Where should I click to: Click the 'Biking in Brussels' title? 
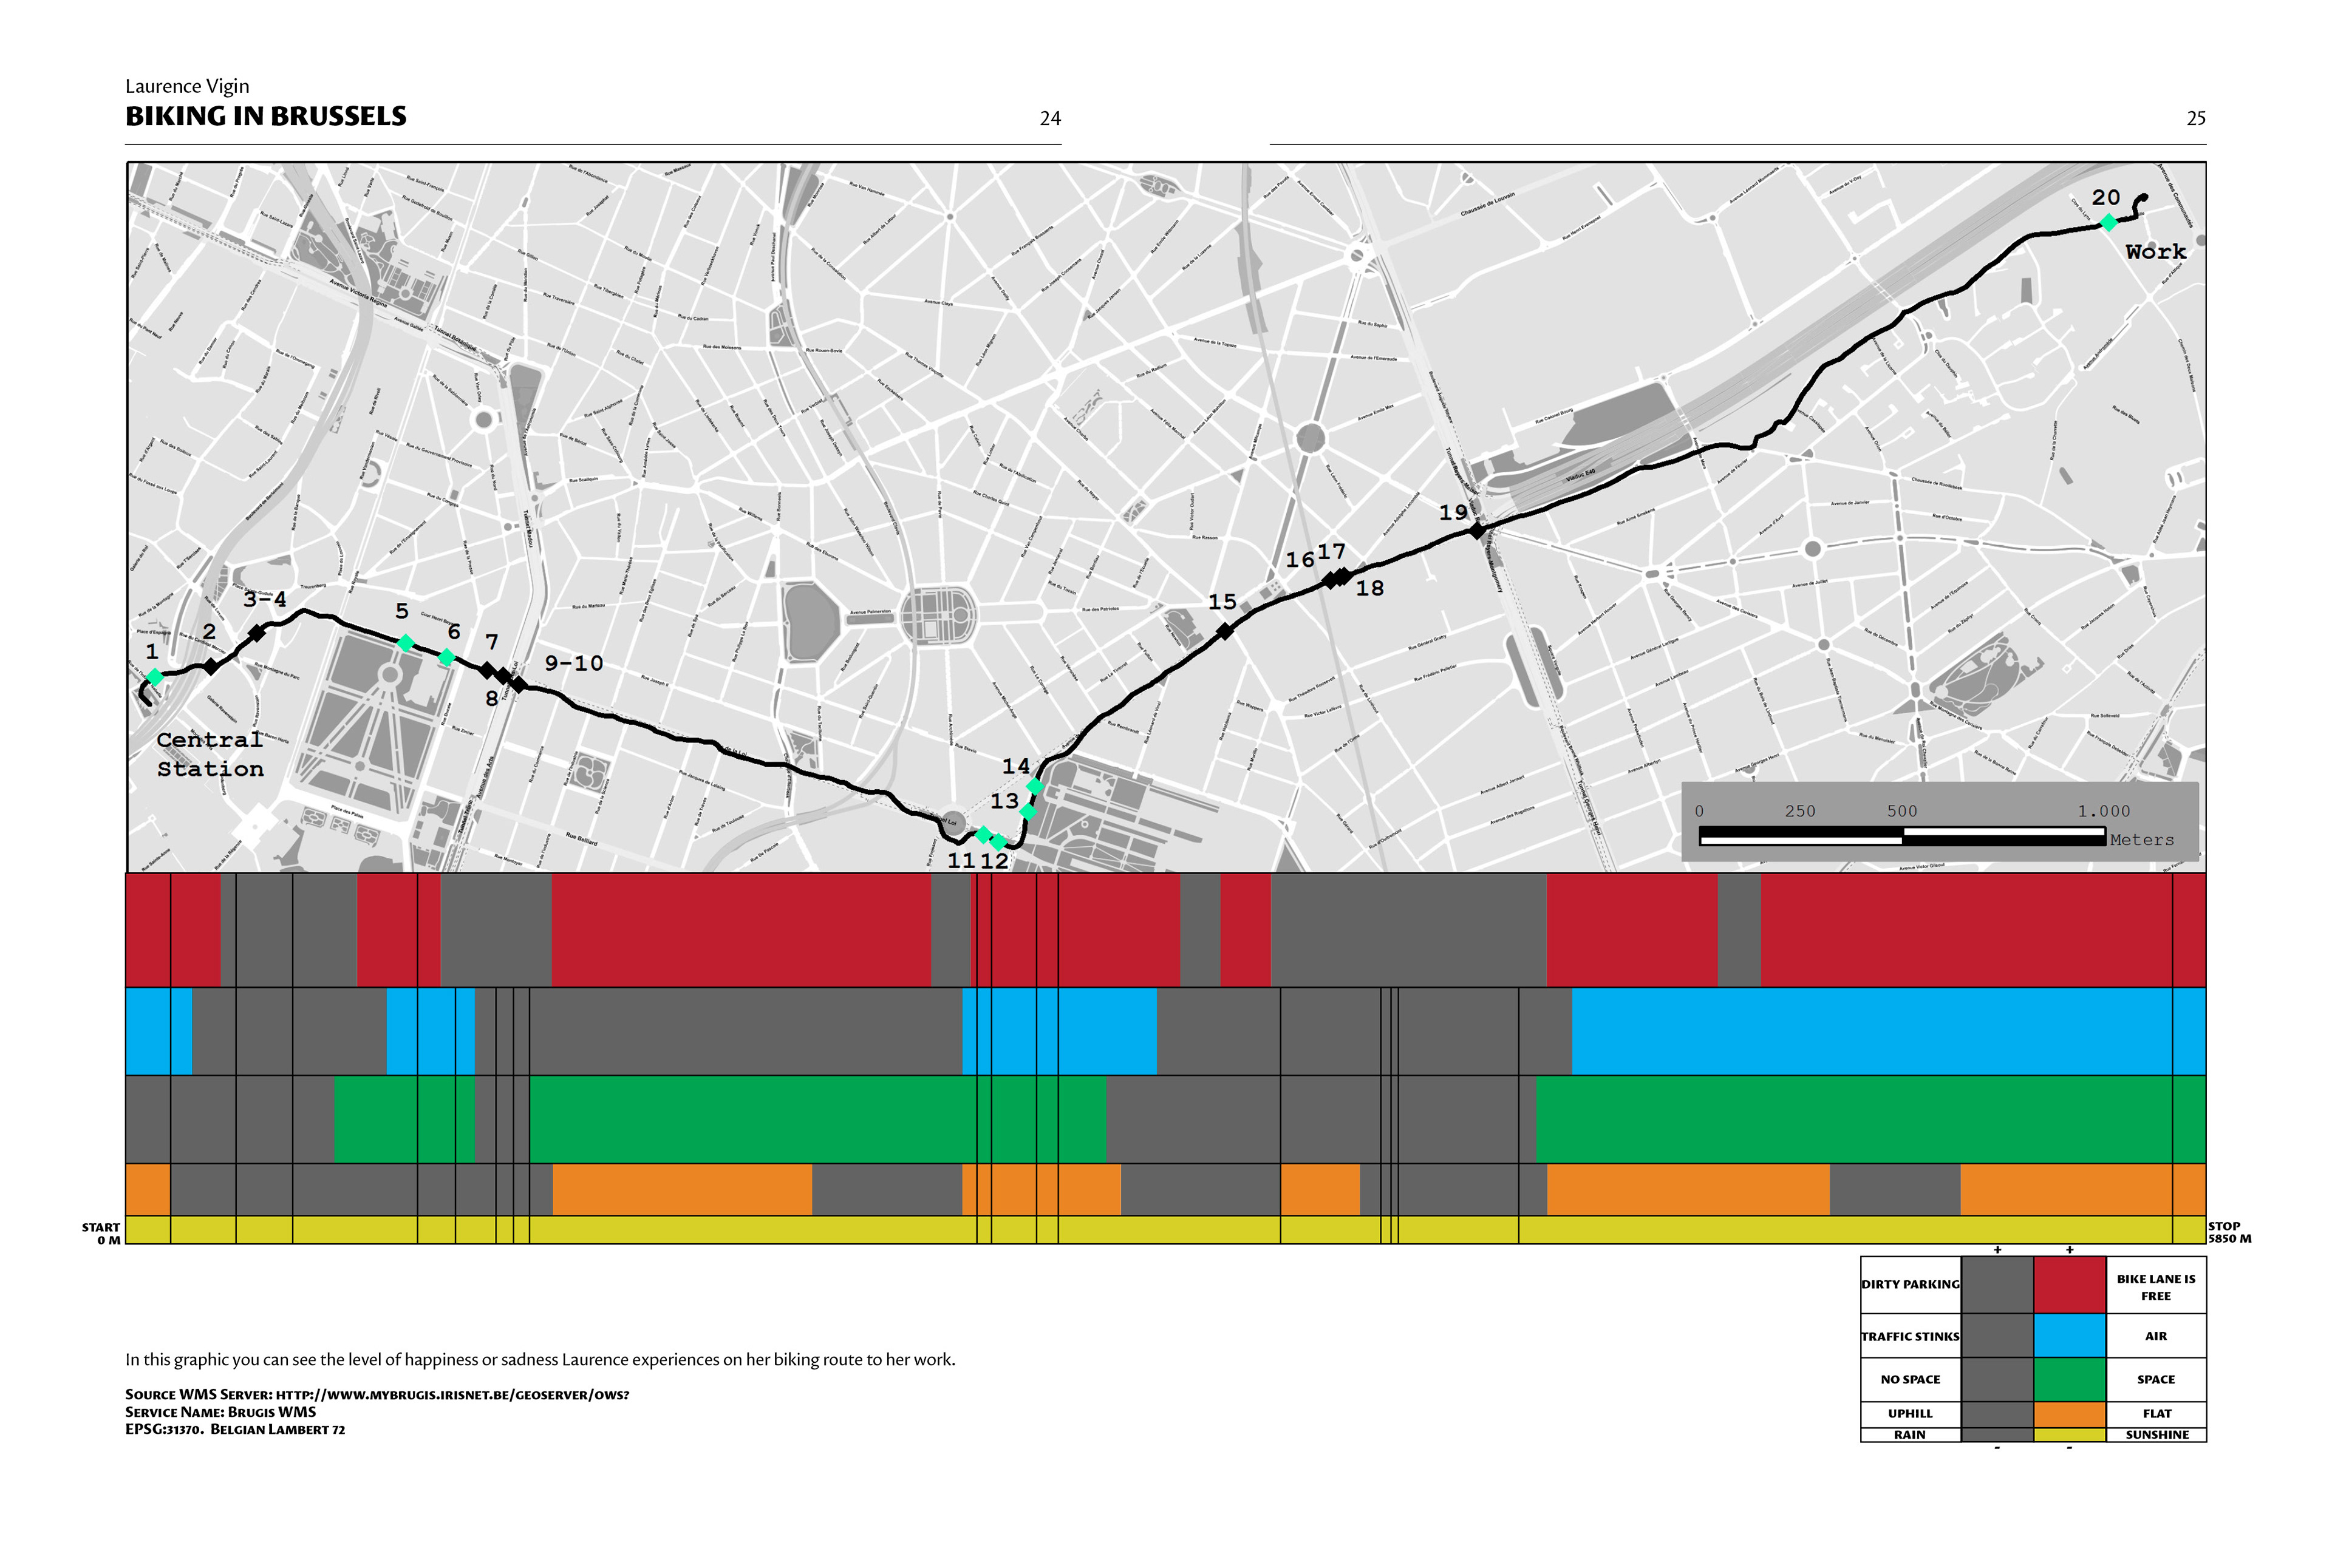pyautogui.click(x=266, y=116)
